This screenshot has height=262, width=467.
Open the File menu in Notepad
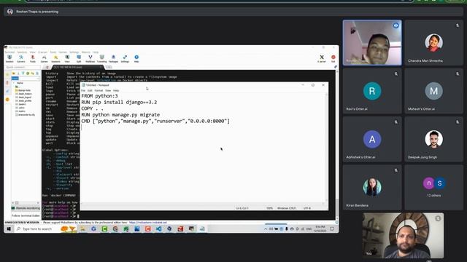tap(83, 90)
